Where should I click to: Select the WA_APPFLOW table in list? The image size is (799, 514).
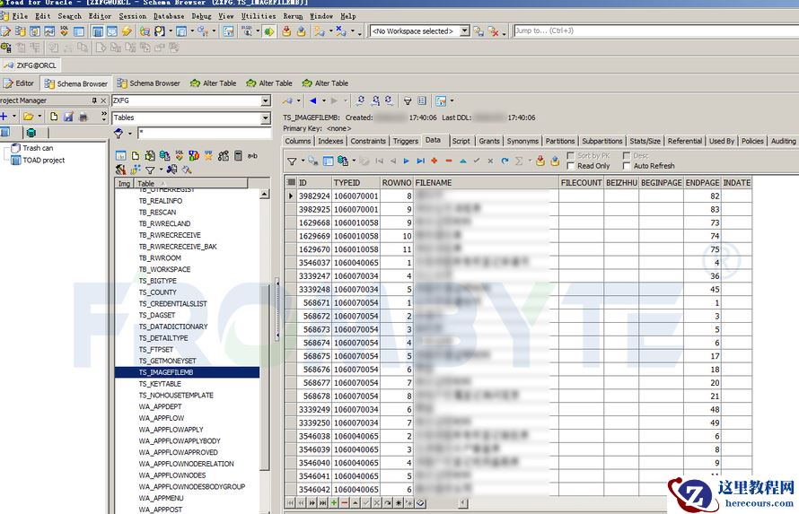(162, 418)
